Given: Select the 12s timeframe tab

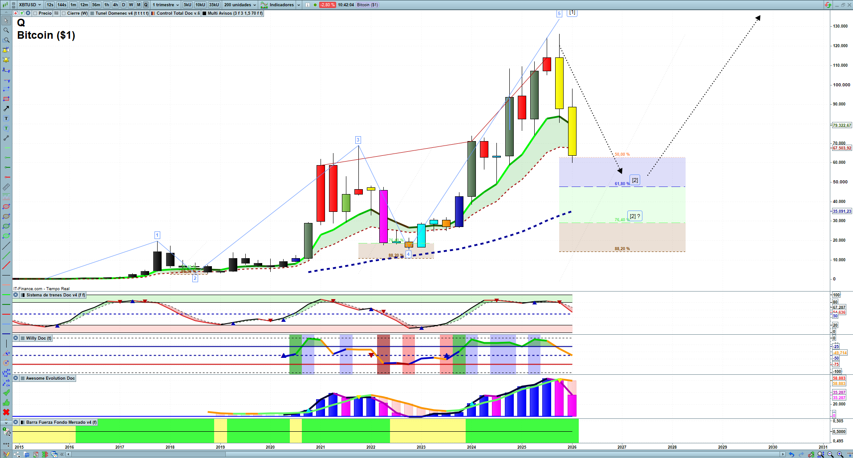Looking at the screenshot, I should 50,5.
